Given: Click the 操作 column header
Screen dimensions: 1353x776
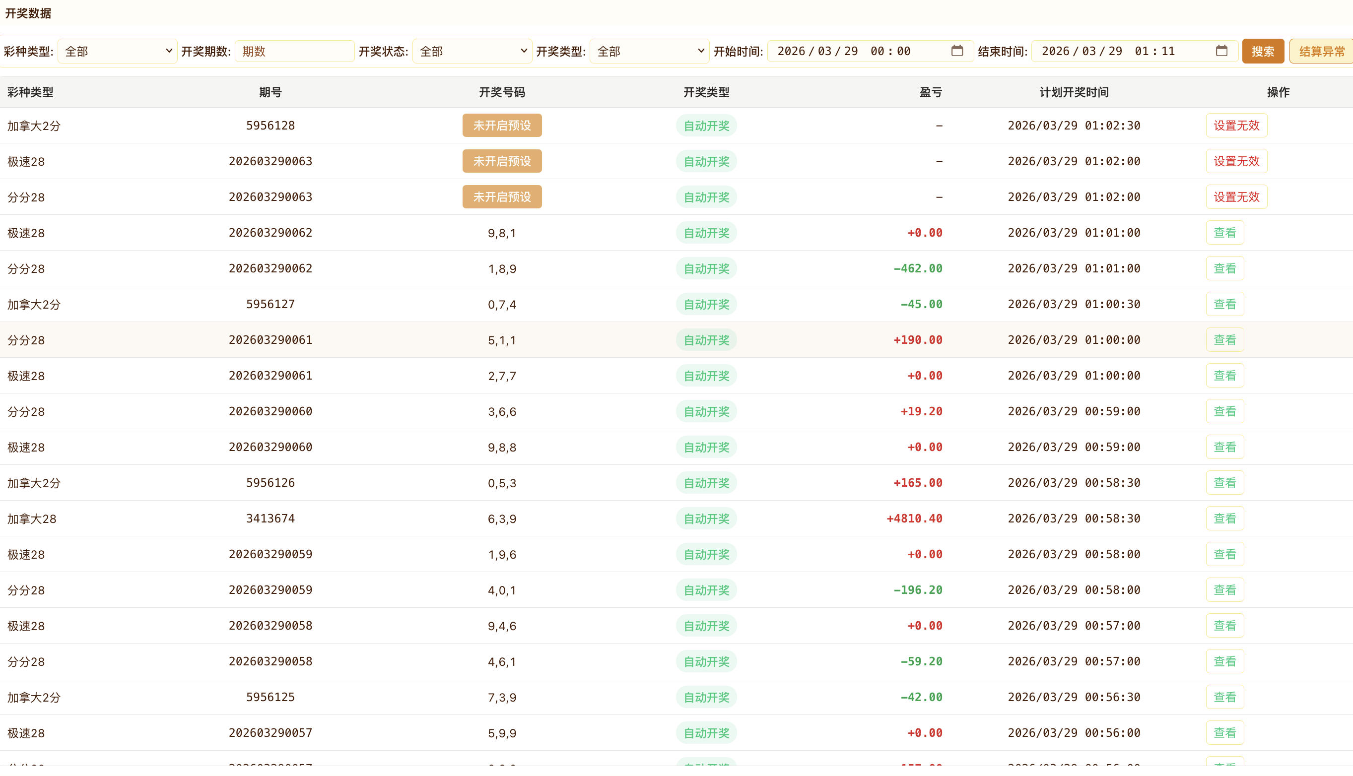Looking at the screenshot, I should (x=1278, y=92).
